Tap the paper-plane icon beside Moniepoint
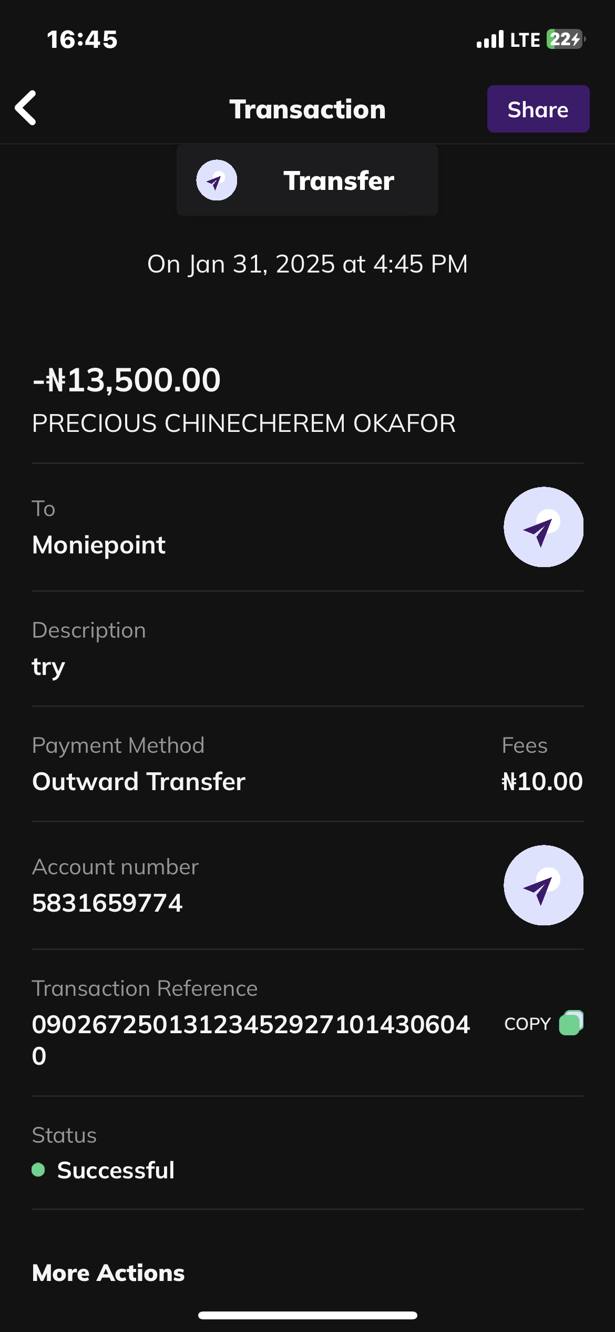Screen dimensions: 615x1332 click(x=543, y=527)
